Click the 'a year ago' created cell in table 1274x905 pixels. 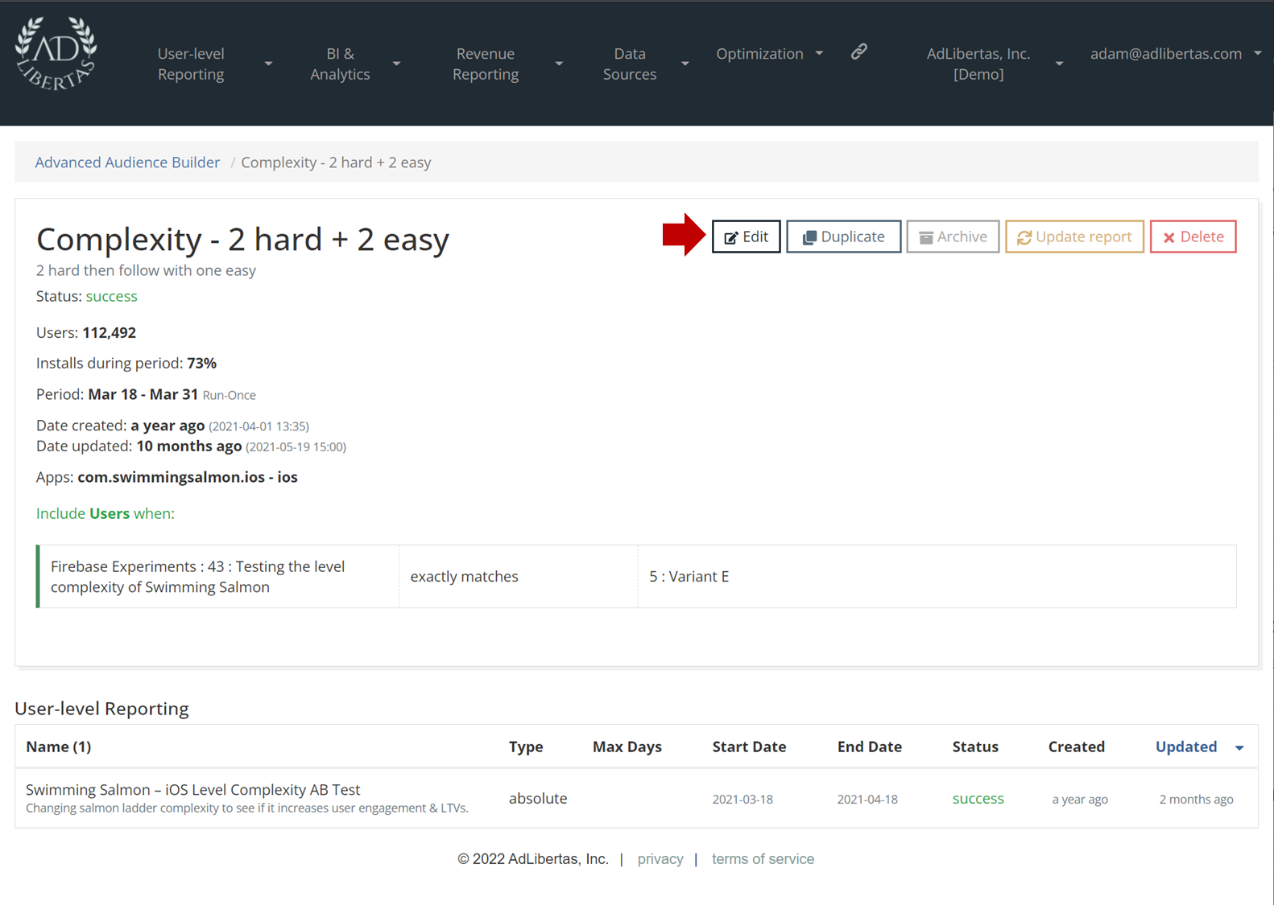tap(1080, 799)
